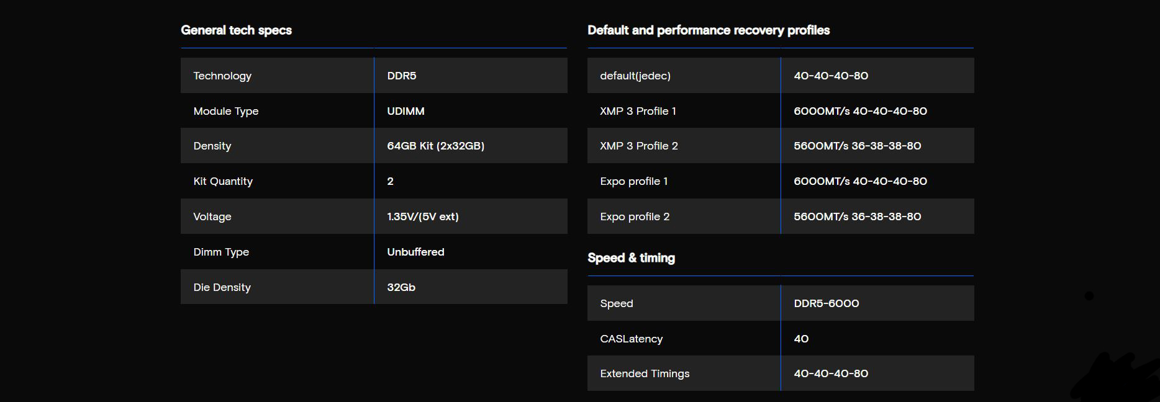Select the Technology row label
The width and height of the screenshot is (1160, 402).
222,76
